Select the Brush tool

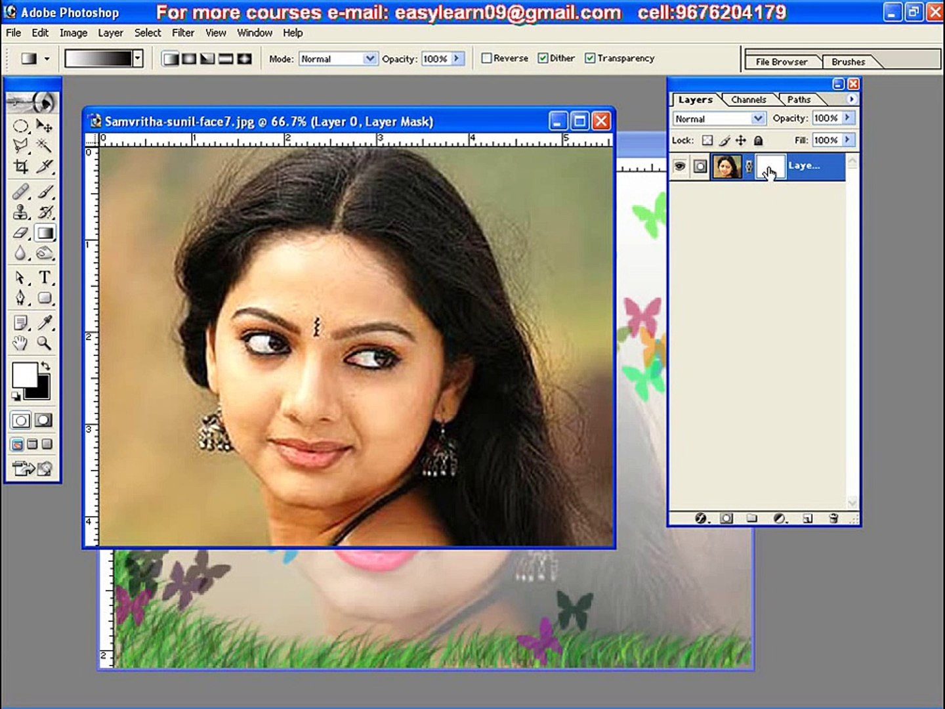point(45,192)
